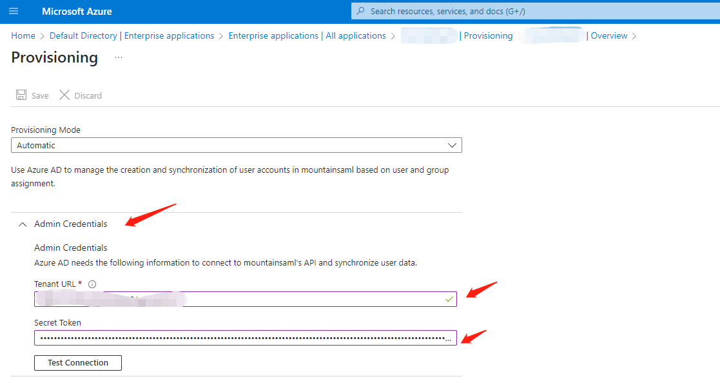Click the Provisioning page title

[55, 57]
